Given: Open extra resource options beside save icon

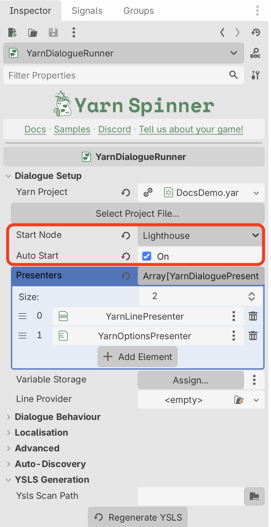Looking at the screenshot, I should (x=74, y=32).
